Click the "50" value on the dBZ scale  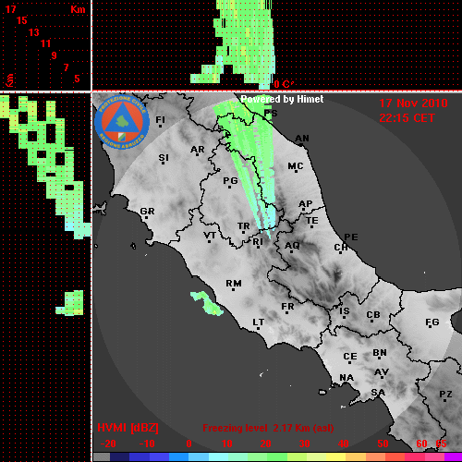383,444
